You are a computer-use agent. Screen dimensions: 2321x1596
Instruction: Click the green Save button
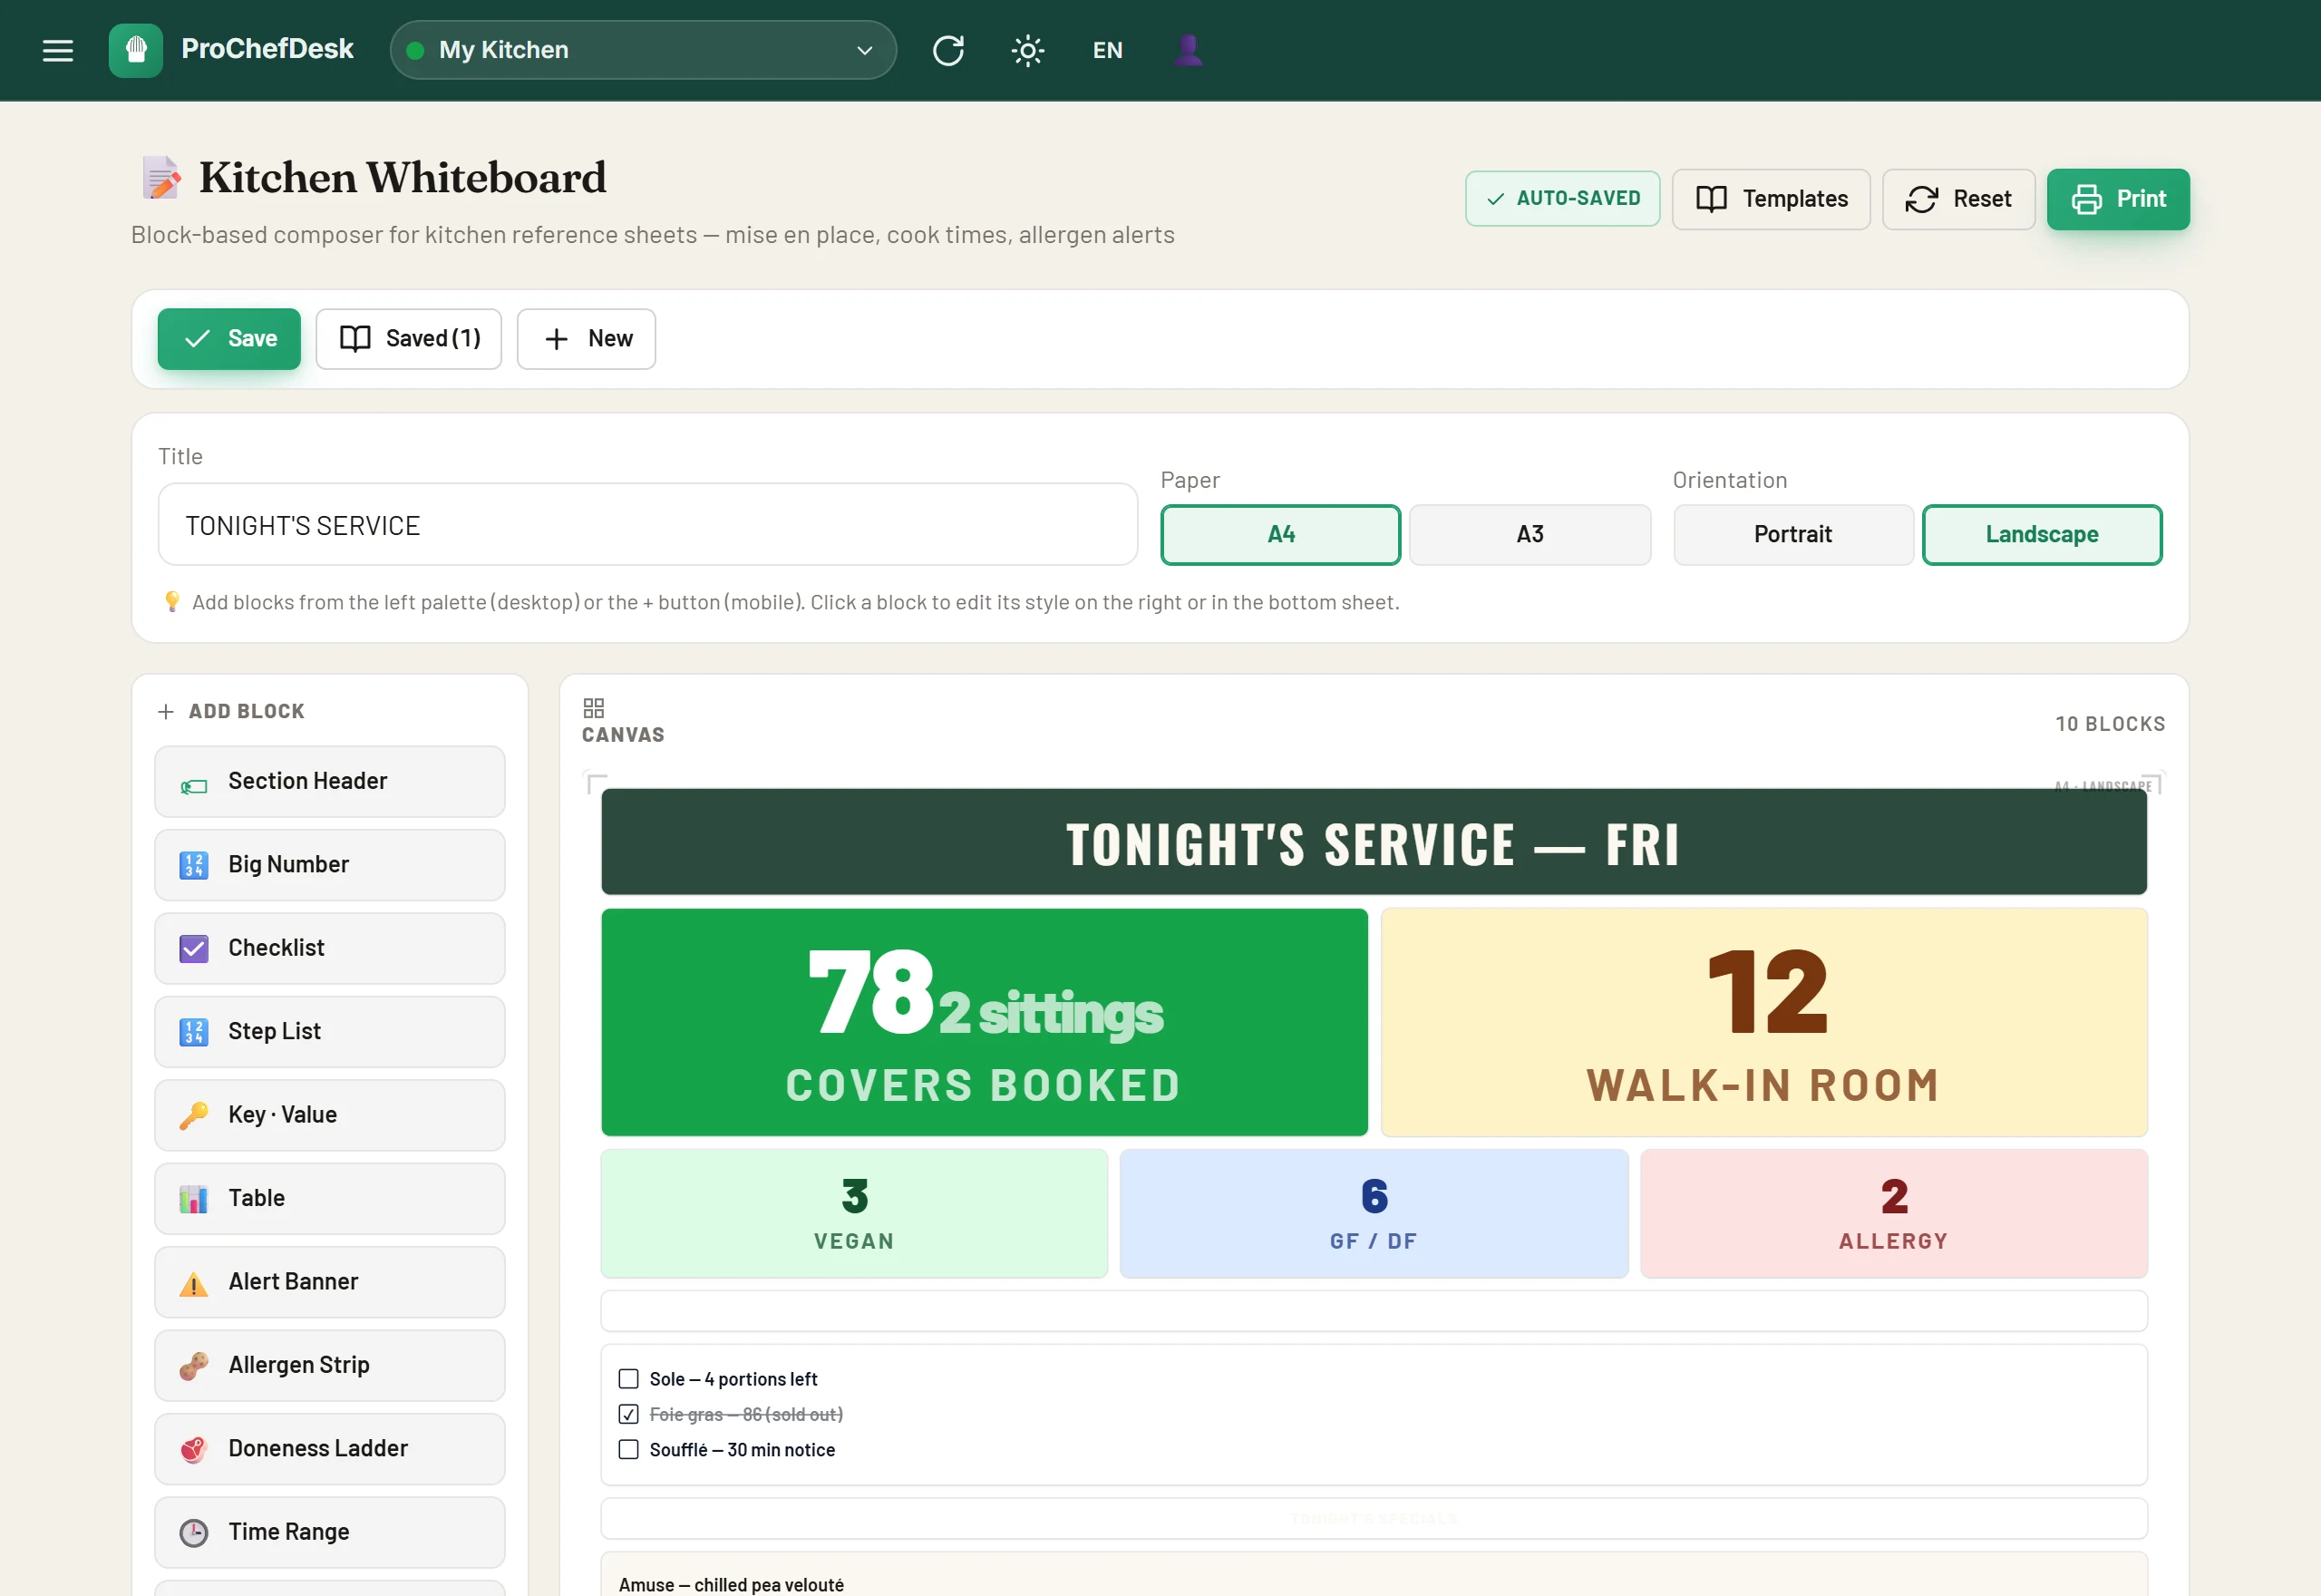(x=228, y=339)
